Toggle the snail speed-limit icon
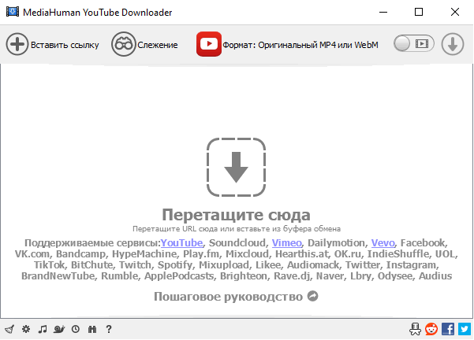 click(x=59, y=329)
